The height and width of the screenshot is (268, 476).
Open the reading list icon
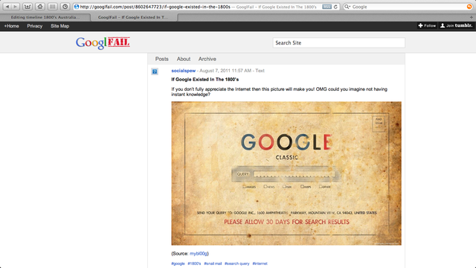[28, 7]
